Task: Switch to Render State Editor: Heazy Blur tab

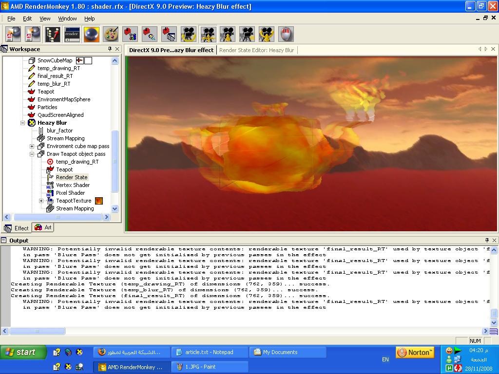Action: coord(256,50)
